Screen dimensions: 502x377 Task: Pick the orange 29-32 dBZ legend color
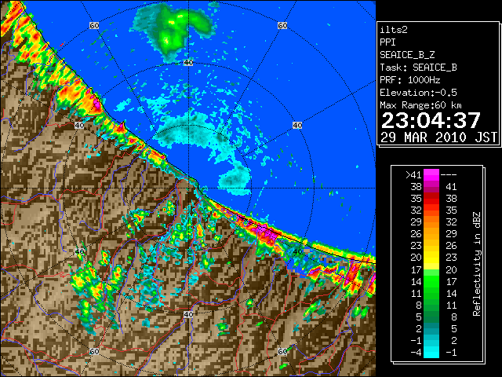click(431, 222)
